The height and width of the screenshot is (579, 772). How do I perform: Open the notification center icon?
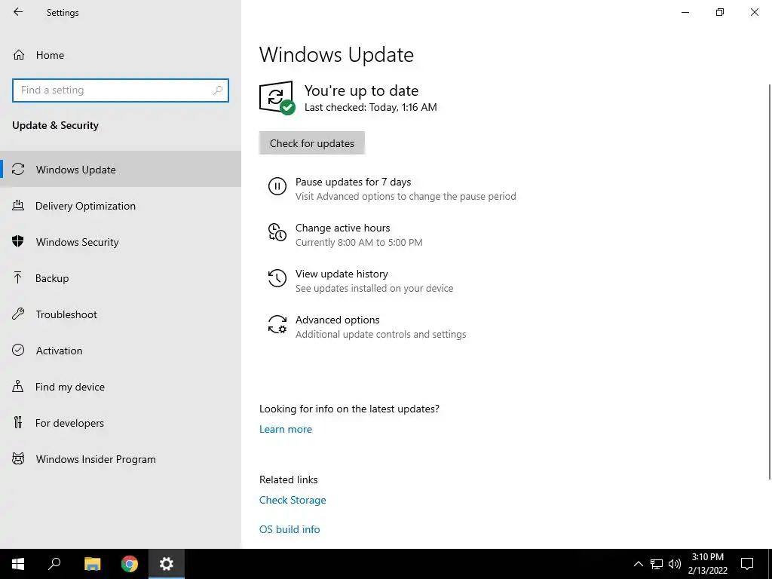[x=747, y=564]
